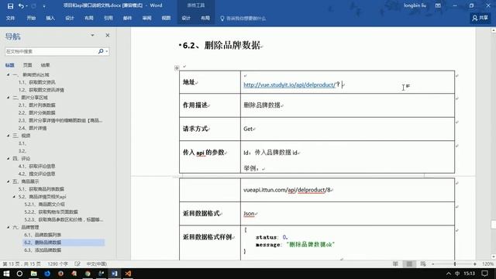Viewport: 496px width, 279px height.
Task: Open the 120% zoom level dialog
Action: (487, 263)
